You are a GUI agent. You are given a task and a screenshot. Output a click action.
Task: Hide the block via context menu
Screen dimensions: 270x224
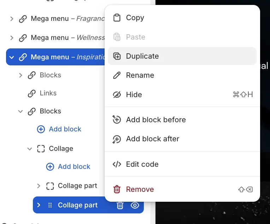[134, 95]
